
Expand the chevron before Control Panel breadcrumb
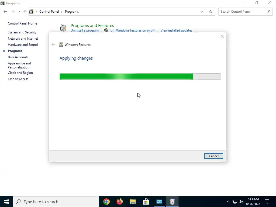(x=36, y=12)
